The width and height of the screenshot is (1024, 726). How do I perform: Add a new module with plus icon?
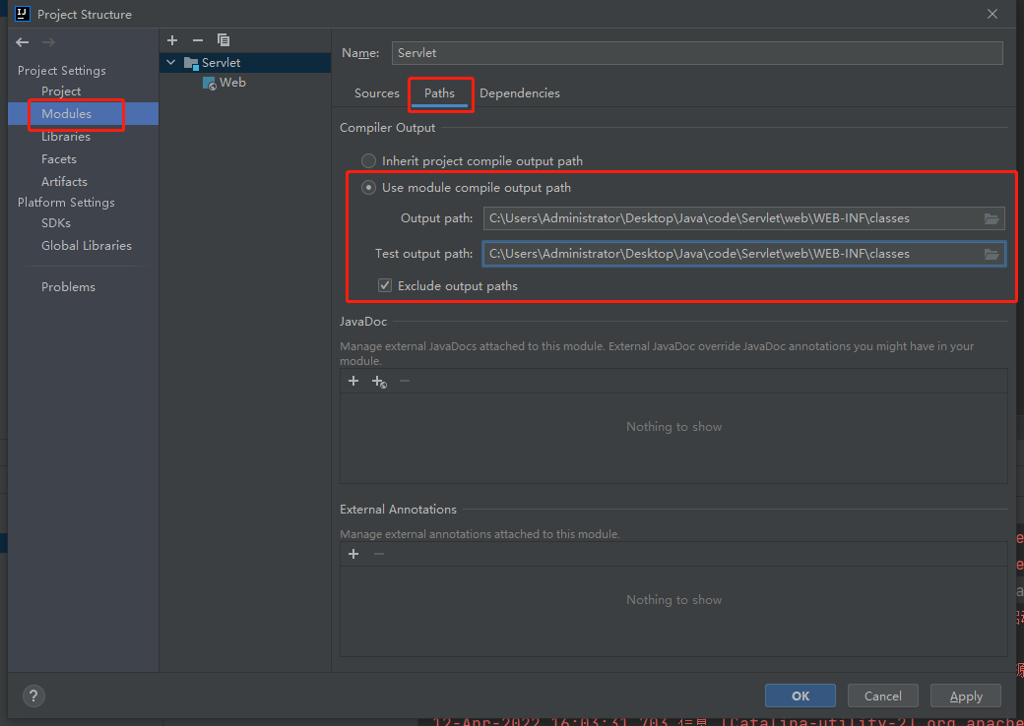[172, 40]
